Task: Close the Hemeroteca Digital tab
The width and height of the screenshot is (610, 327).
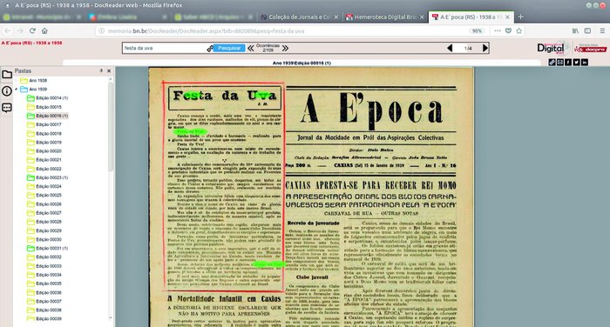Action: [x=421, y=17]
